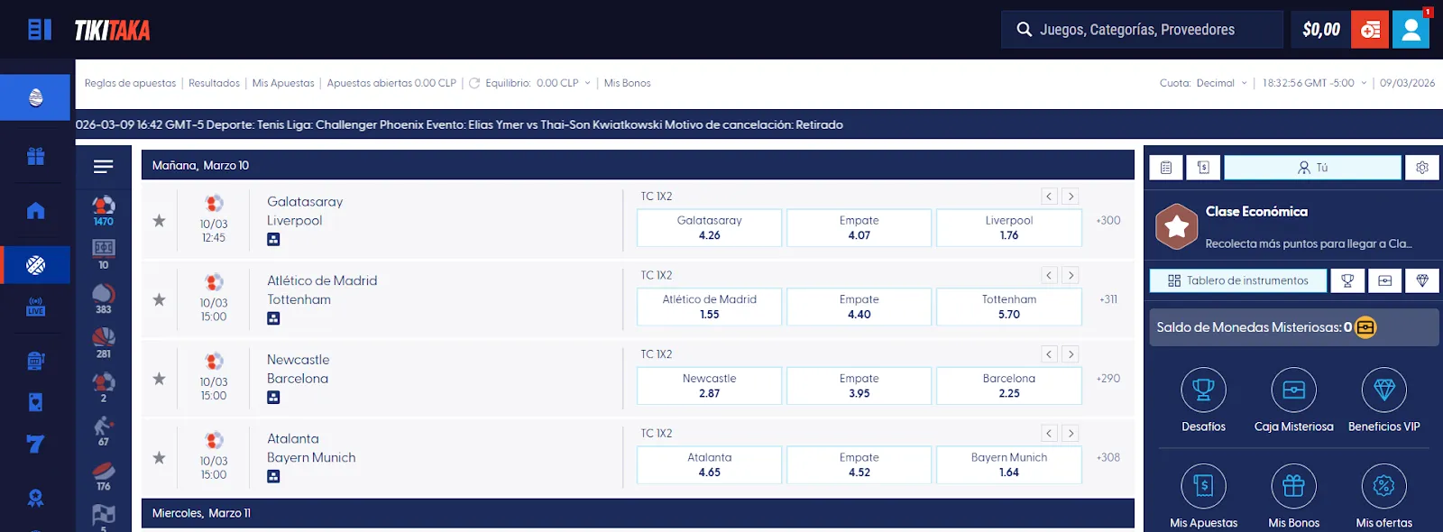Screen dimensions: 1443x532
Task: Star the Newcastle vs Barcelona match
Action: click(160, 379)
